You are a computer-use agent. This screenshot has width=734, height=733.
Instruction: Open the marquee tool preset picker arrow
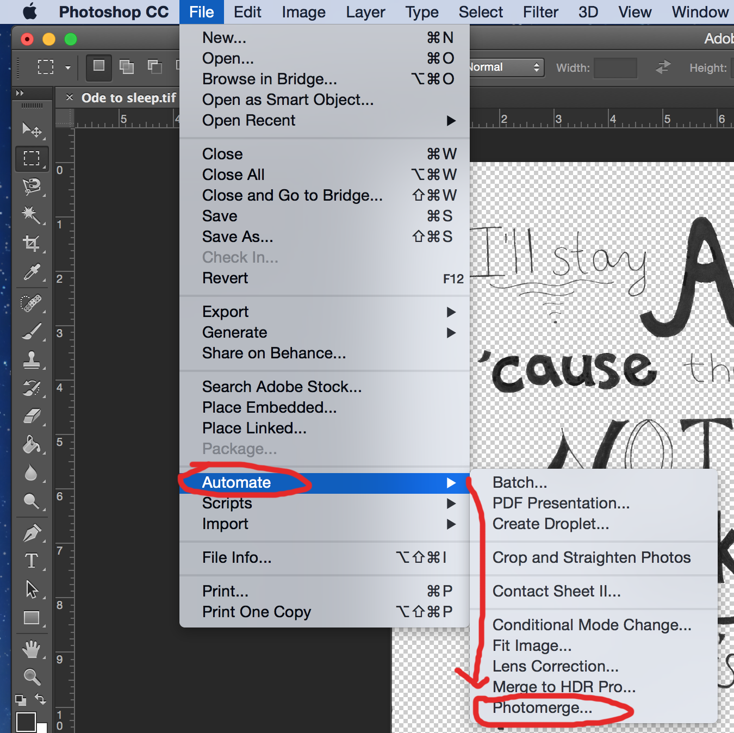(x=68, y=68)
